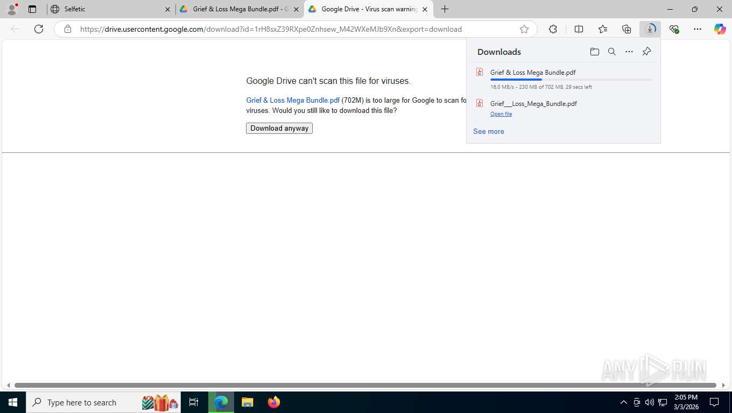732x413 pixels.
Task: Close the Grief & Loss Mega Bundle.pdf tab
Action: [x=296, y=9]
